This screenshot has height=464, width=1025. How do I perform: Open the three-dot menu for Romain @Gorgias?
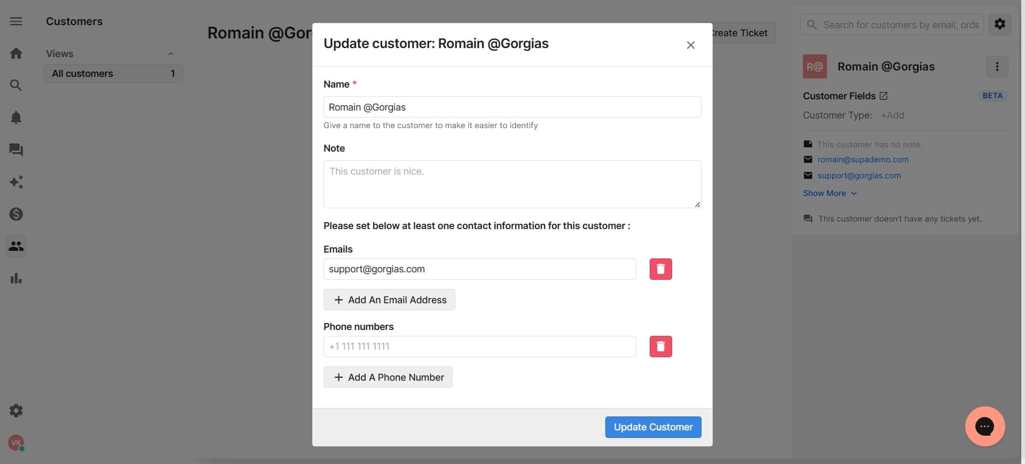pos(997,67)
